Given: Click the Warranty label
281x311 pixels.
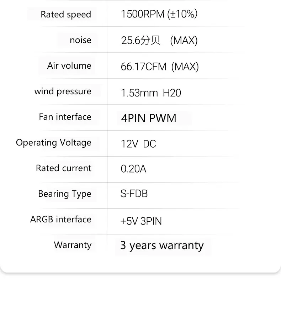Looking at the screenshot, I should [73, 245].
